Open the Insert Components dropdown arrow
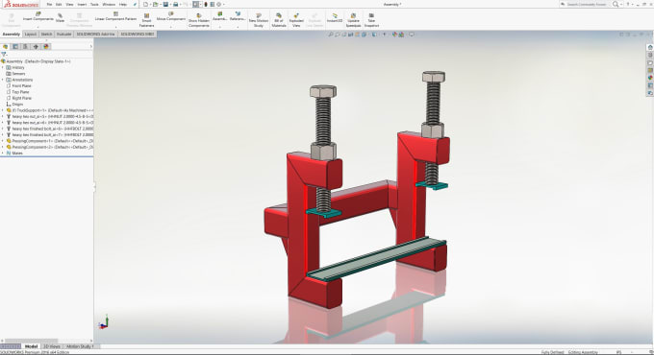 38,27
